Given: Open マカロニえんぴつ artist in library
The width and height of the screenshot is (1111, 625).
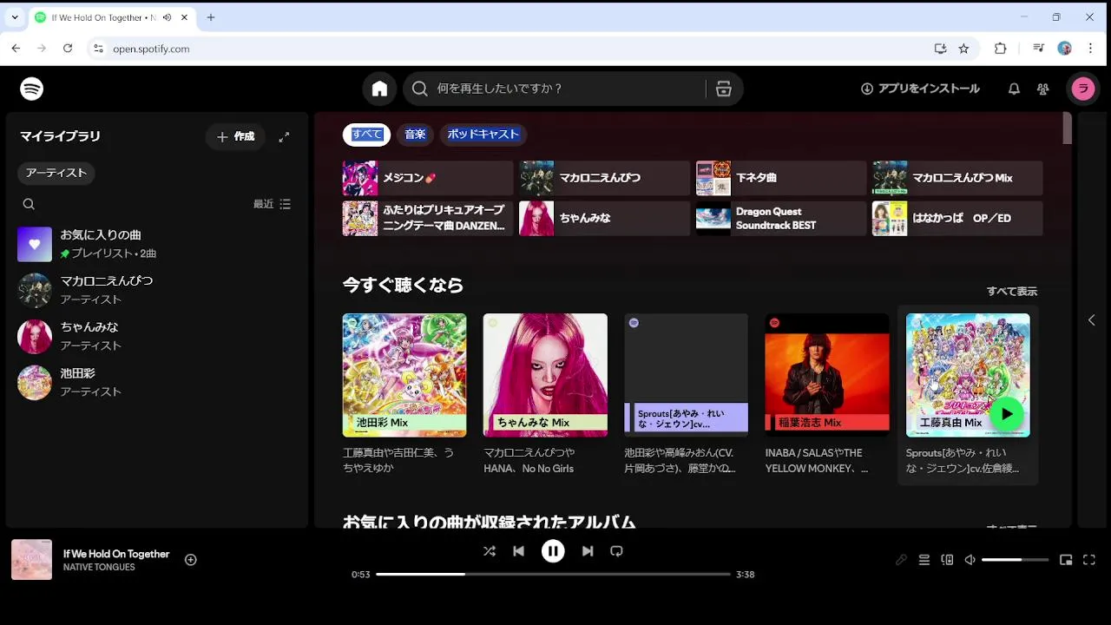Looking at the screenshot, I should (156, 290).
